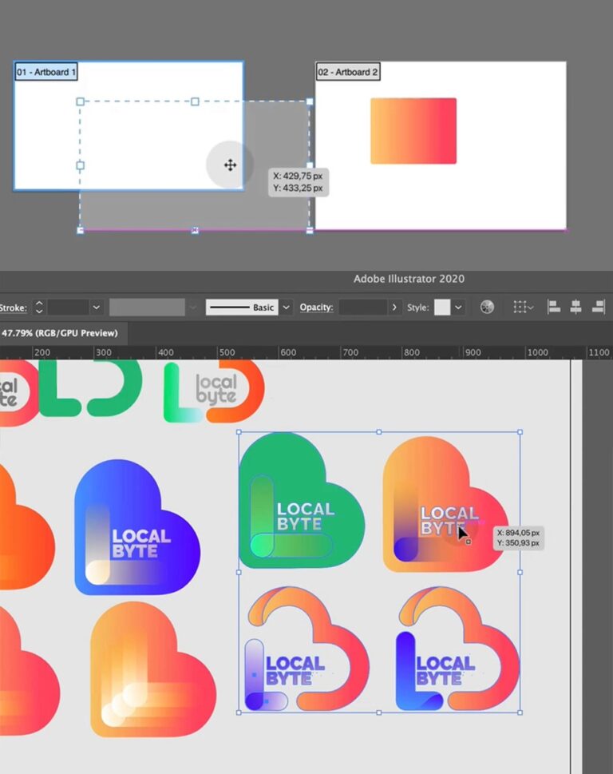
Task: Select the orange-pink gradient rectangle on Artboard 2
Action: click(x=413, y=131)
